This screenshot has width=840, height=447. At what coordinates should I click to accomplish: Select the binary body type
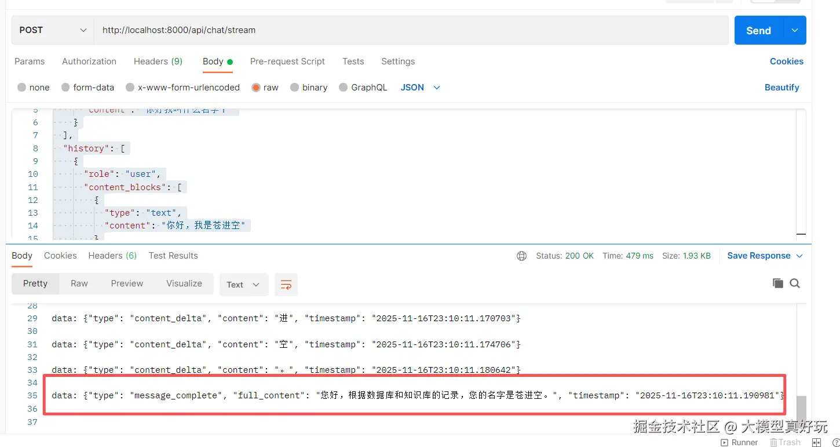point(309,88)
